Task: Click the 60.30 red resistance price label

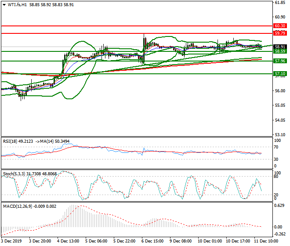Action: click(280, 26)
